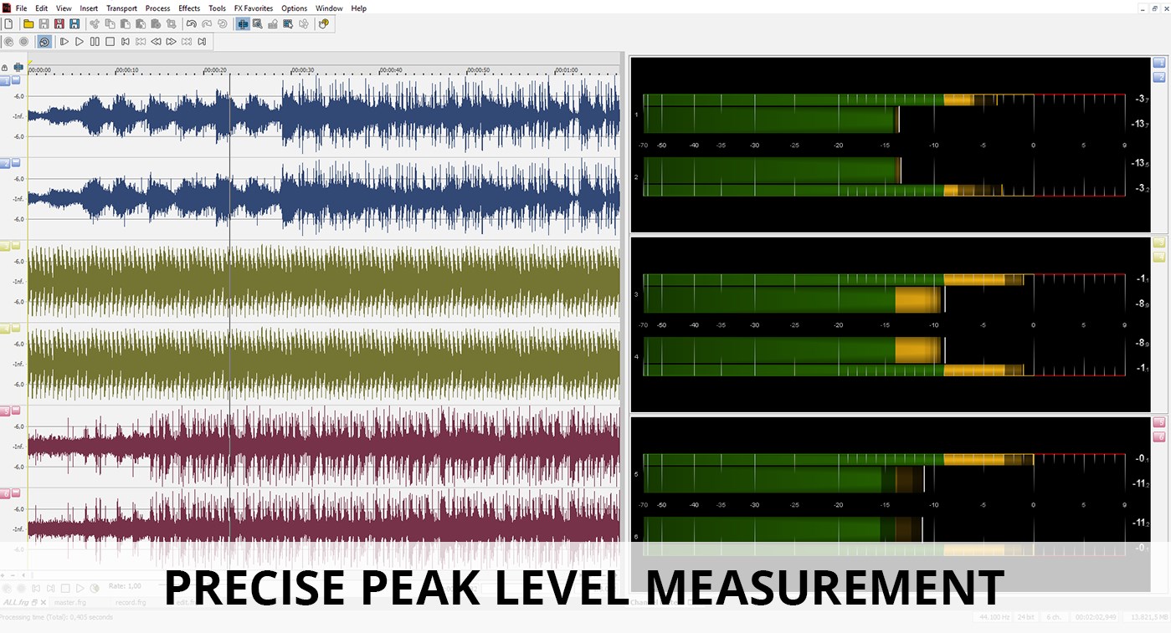Toggle the Loop Playback button
The height and width of the screenshot is (633, 1171).
click(44, 41)
